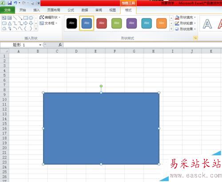
Task: Click the shape styles row-down arrow
Action: pos(171,24)
